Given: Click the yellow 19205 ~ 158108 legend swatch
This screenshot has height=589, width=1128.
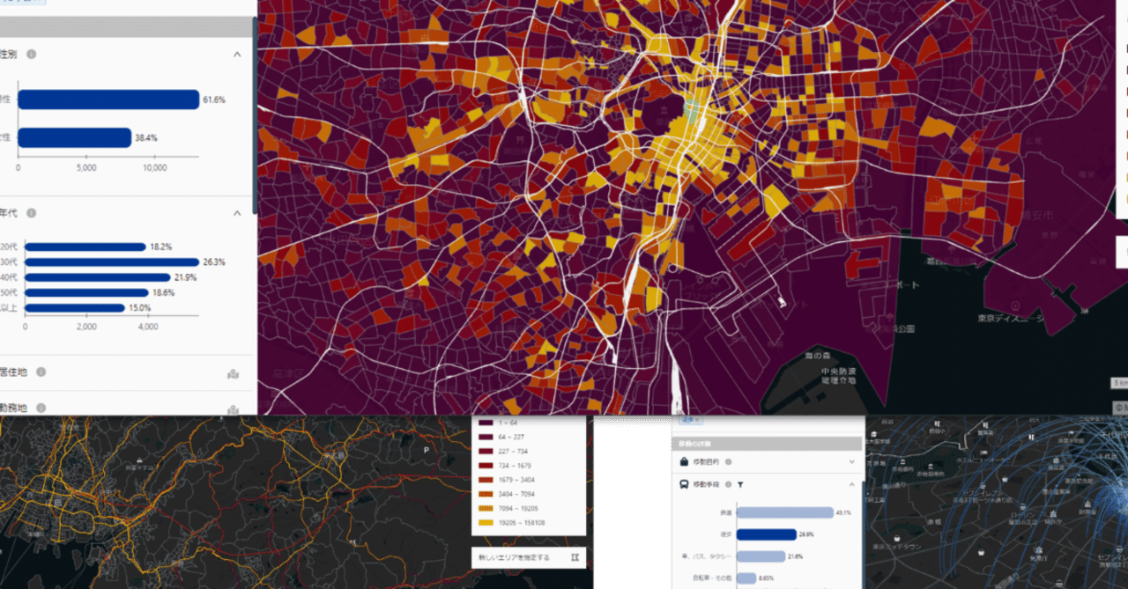Looking at the screenshot, I should (x=483, y=523).
